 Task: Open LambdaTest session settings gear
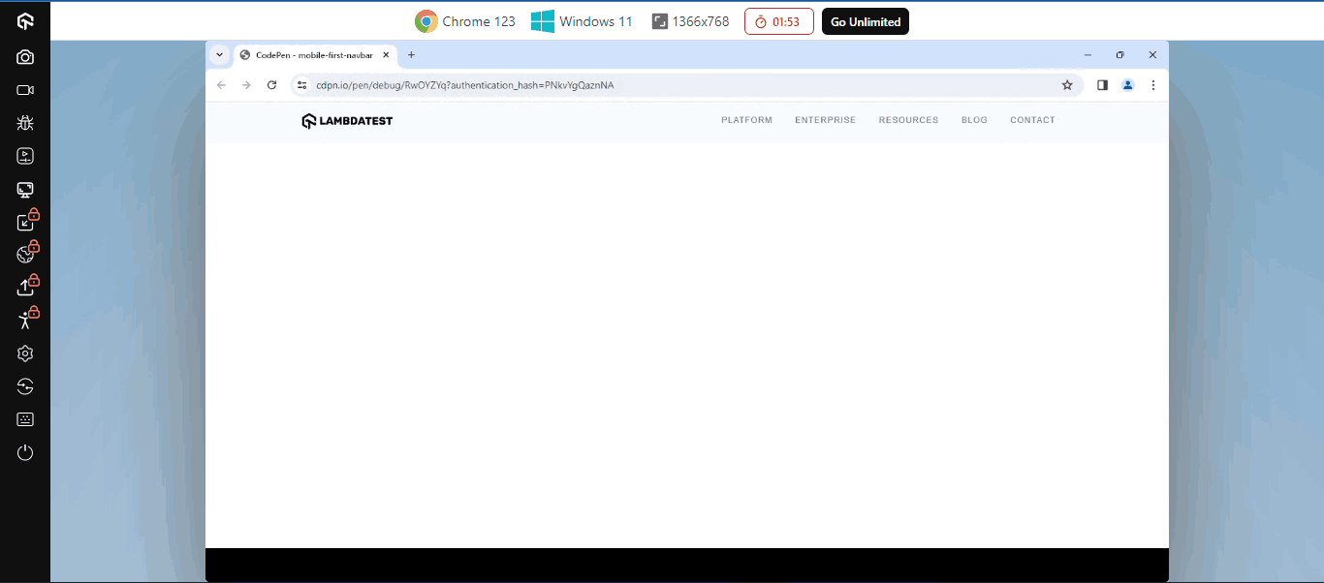[24, 353]
